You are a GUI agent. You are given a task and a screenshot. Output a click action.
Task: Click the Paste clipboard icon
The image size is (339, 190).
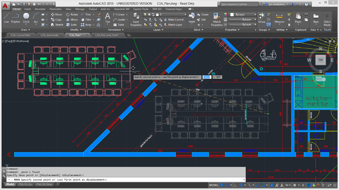point(298,17)
